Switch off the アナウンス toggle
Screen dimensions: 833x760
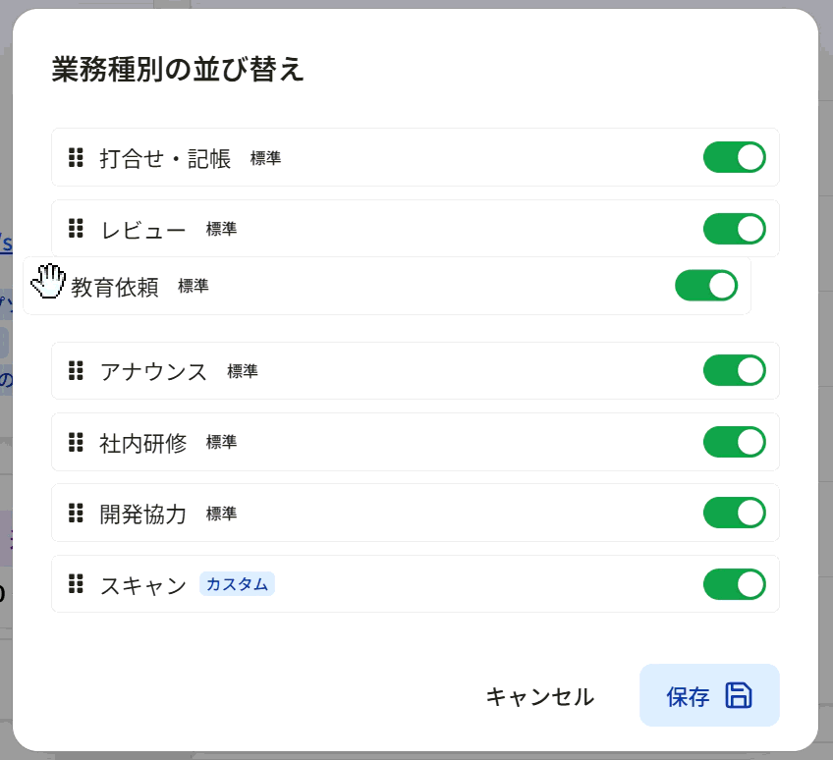(734, 370)
